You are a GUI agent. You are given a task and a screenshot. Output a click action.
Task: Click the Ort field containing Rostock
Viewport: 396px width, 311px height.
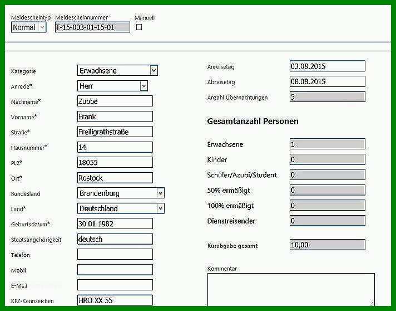point(115,178)
